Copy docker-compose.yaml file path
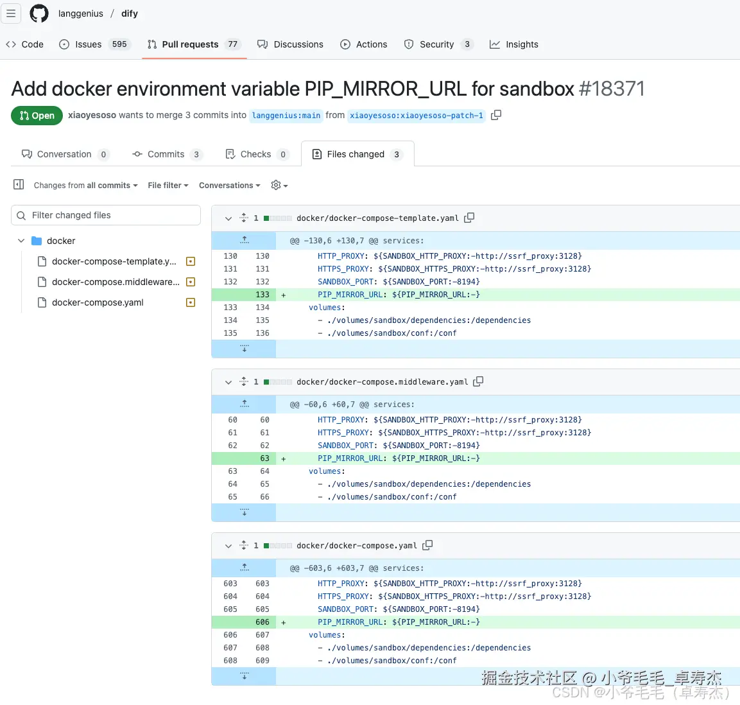This screenshot has height=705, width=740. tap(427, 545)
